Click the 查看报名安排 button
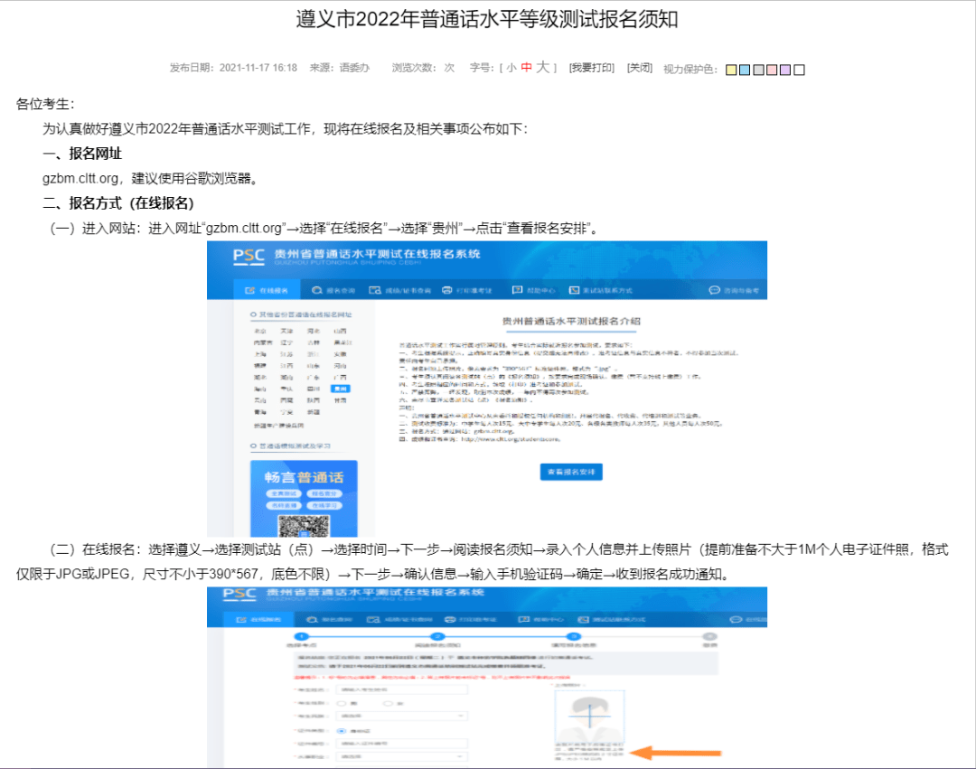 570,472
